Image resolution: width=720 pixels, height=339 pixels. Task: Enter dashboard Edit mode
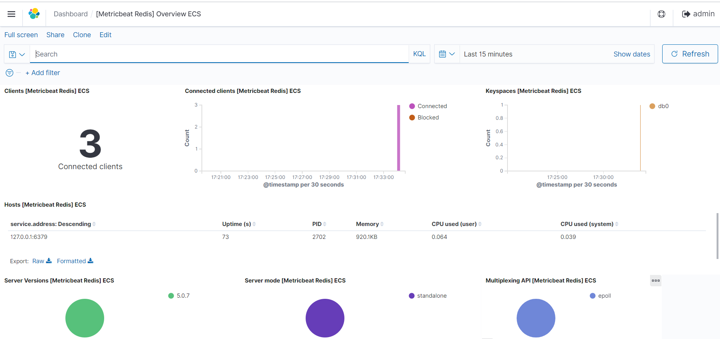[x=105, y=35]
